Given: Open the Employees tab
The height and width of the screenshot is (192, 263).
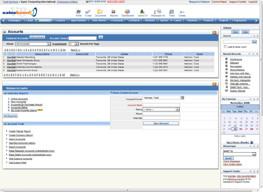Looking at the screenshot, I should point(239,21).
